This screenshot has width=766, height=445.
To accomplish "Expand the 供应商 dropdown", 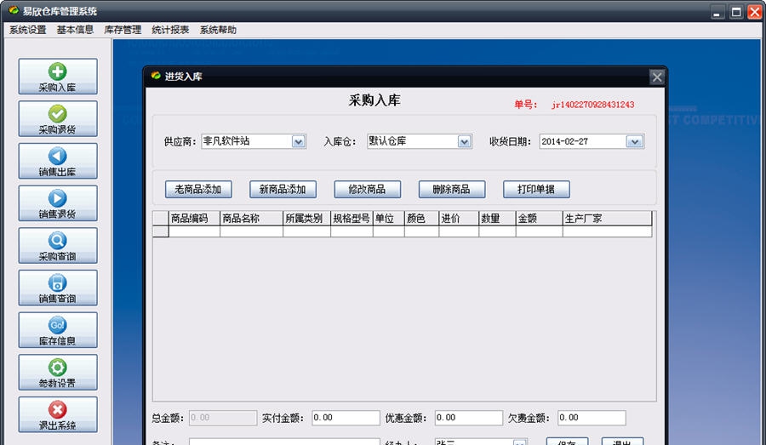I will pyautogui.click(x=299, y=142).
